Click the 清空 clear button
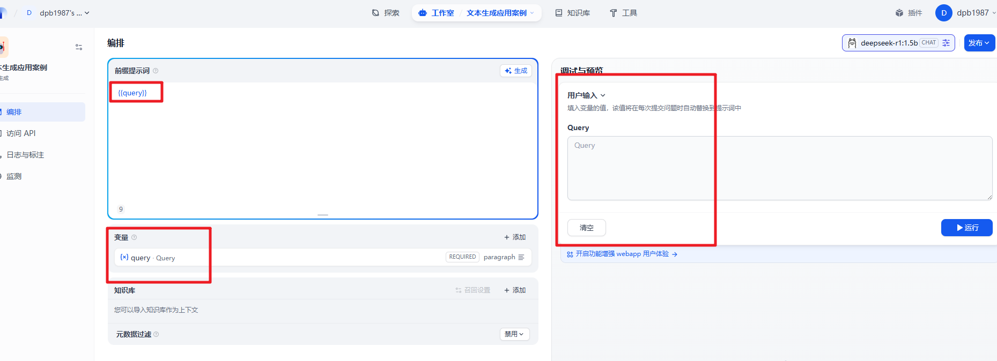This screenshot has height=361, width=997. (x=586, y=228)
